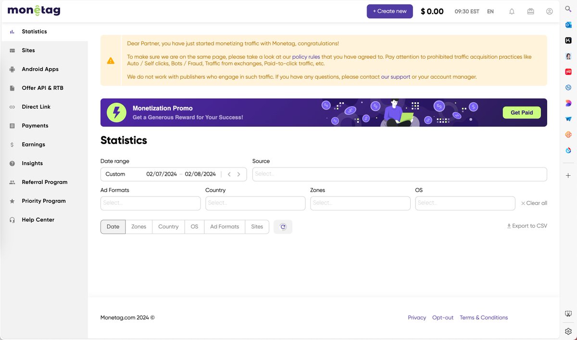Open Terms & Conditions footer link
Image resolution: width=577 pixels, height=340 pixels.
tap(484, 317)
